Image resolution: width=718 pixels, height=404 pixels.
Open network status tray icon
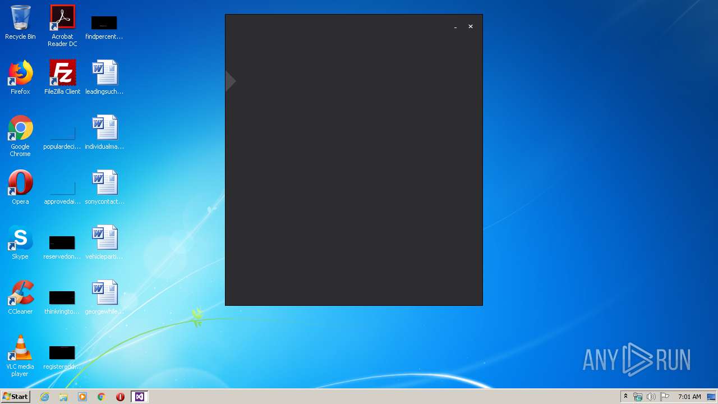(x=638, y=397)
